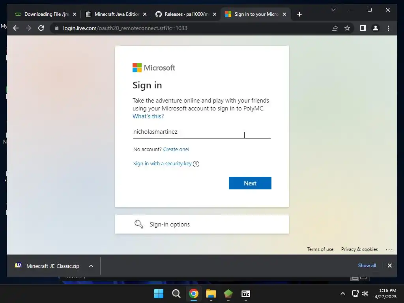Image resolution: width=404 pixels, height=303 pixels.
Task: Open the footer more options ellipsis
Action: pyautogui.click(x=389, y=249)
